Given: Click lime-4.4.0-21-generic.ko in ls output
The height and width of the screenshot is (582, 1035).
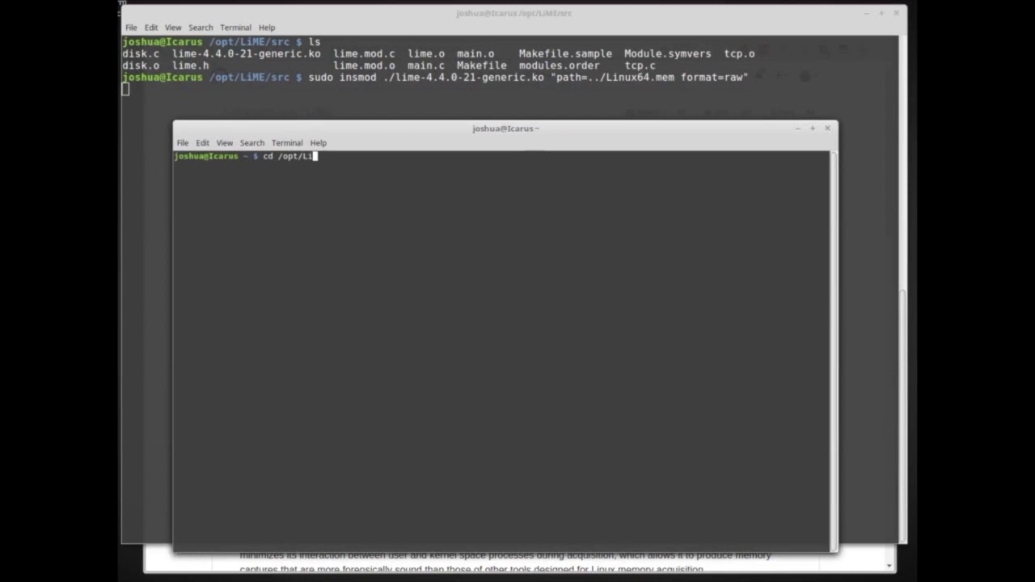Looking at the screenshot, I should pyautogui.click(x=246, y=53).
